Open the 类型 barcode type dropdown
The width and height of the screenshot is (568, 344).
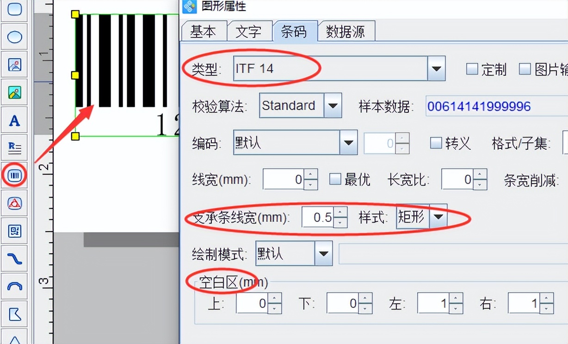pyautogui.click(x=437, y=68)
